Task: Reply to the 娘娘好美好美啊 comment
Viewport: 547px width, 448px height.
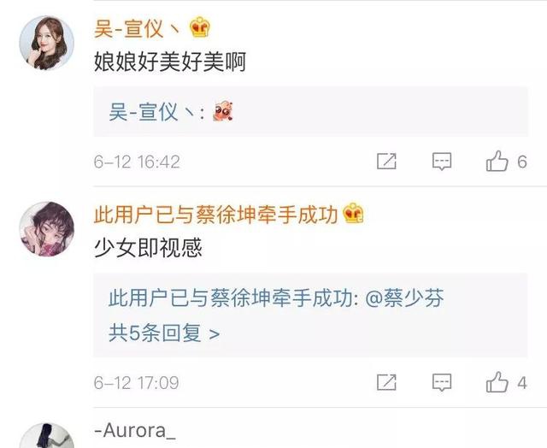Action: [x=442, y=162]
